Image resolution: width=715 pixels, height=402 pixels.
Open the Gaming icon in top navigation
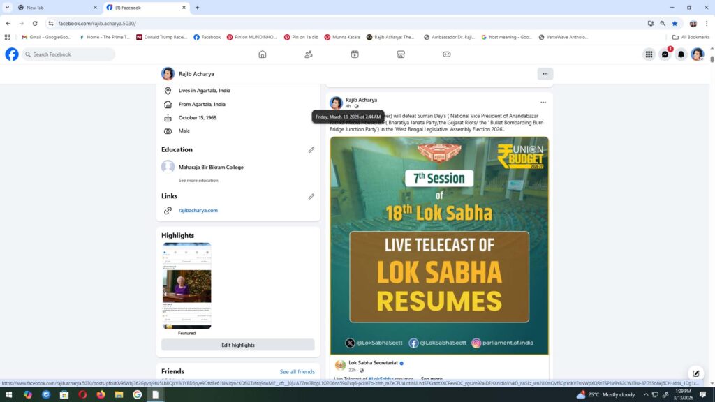tap(447, 54)
